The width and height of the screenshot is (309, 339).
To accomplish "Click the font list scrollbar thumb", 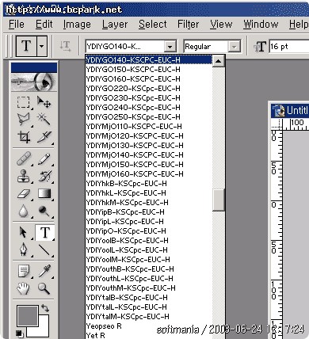I will [219, 200].
